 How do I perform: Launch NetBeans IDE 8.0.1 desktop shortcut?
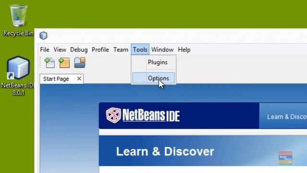pyautogui.click(x=18, y=75)
